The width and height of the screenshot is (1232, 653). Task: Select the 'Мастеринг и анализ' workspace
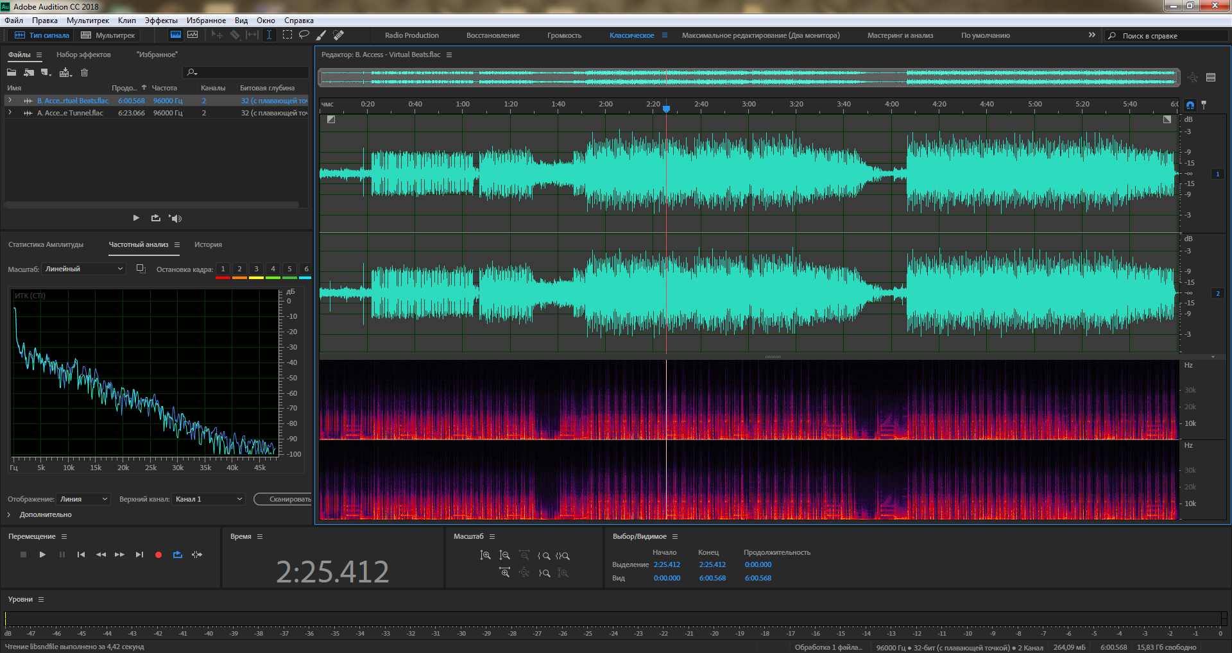click(x=900, y=35)
